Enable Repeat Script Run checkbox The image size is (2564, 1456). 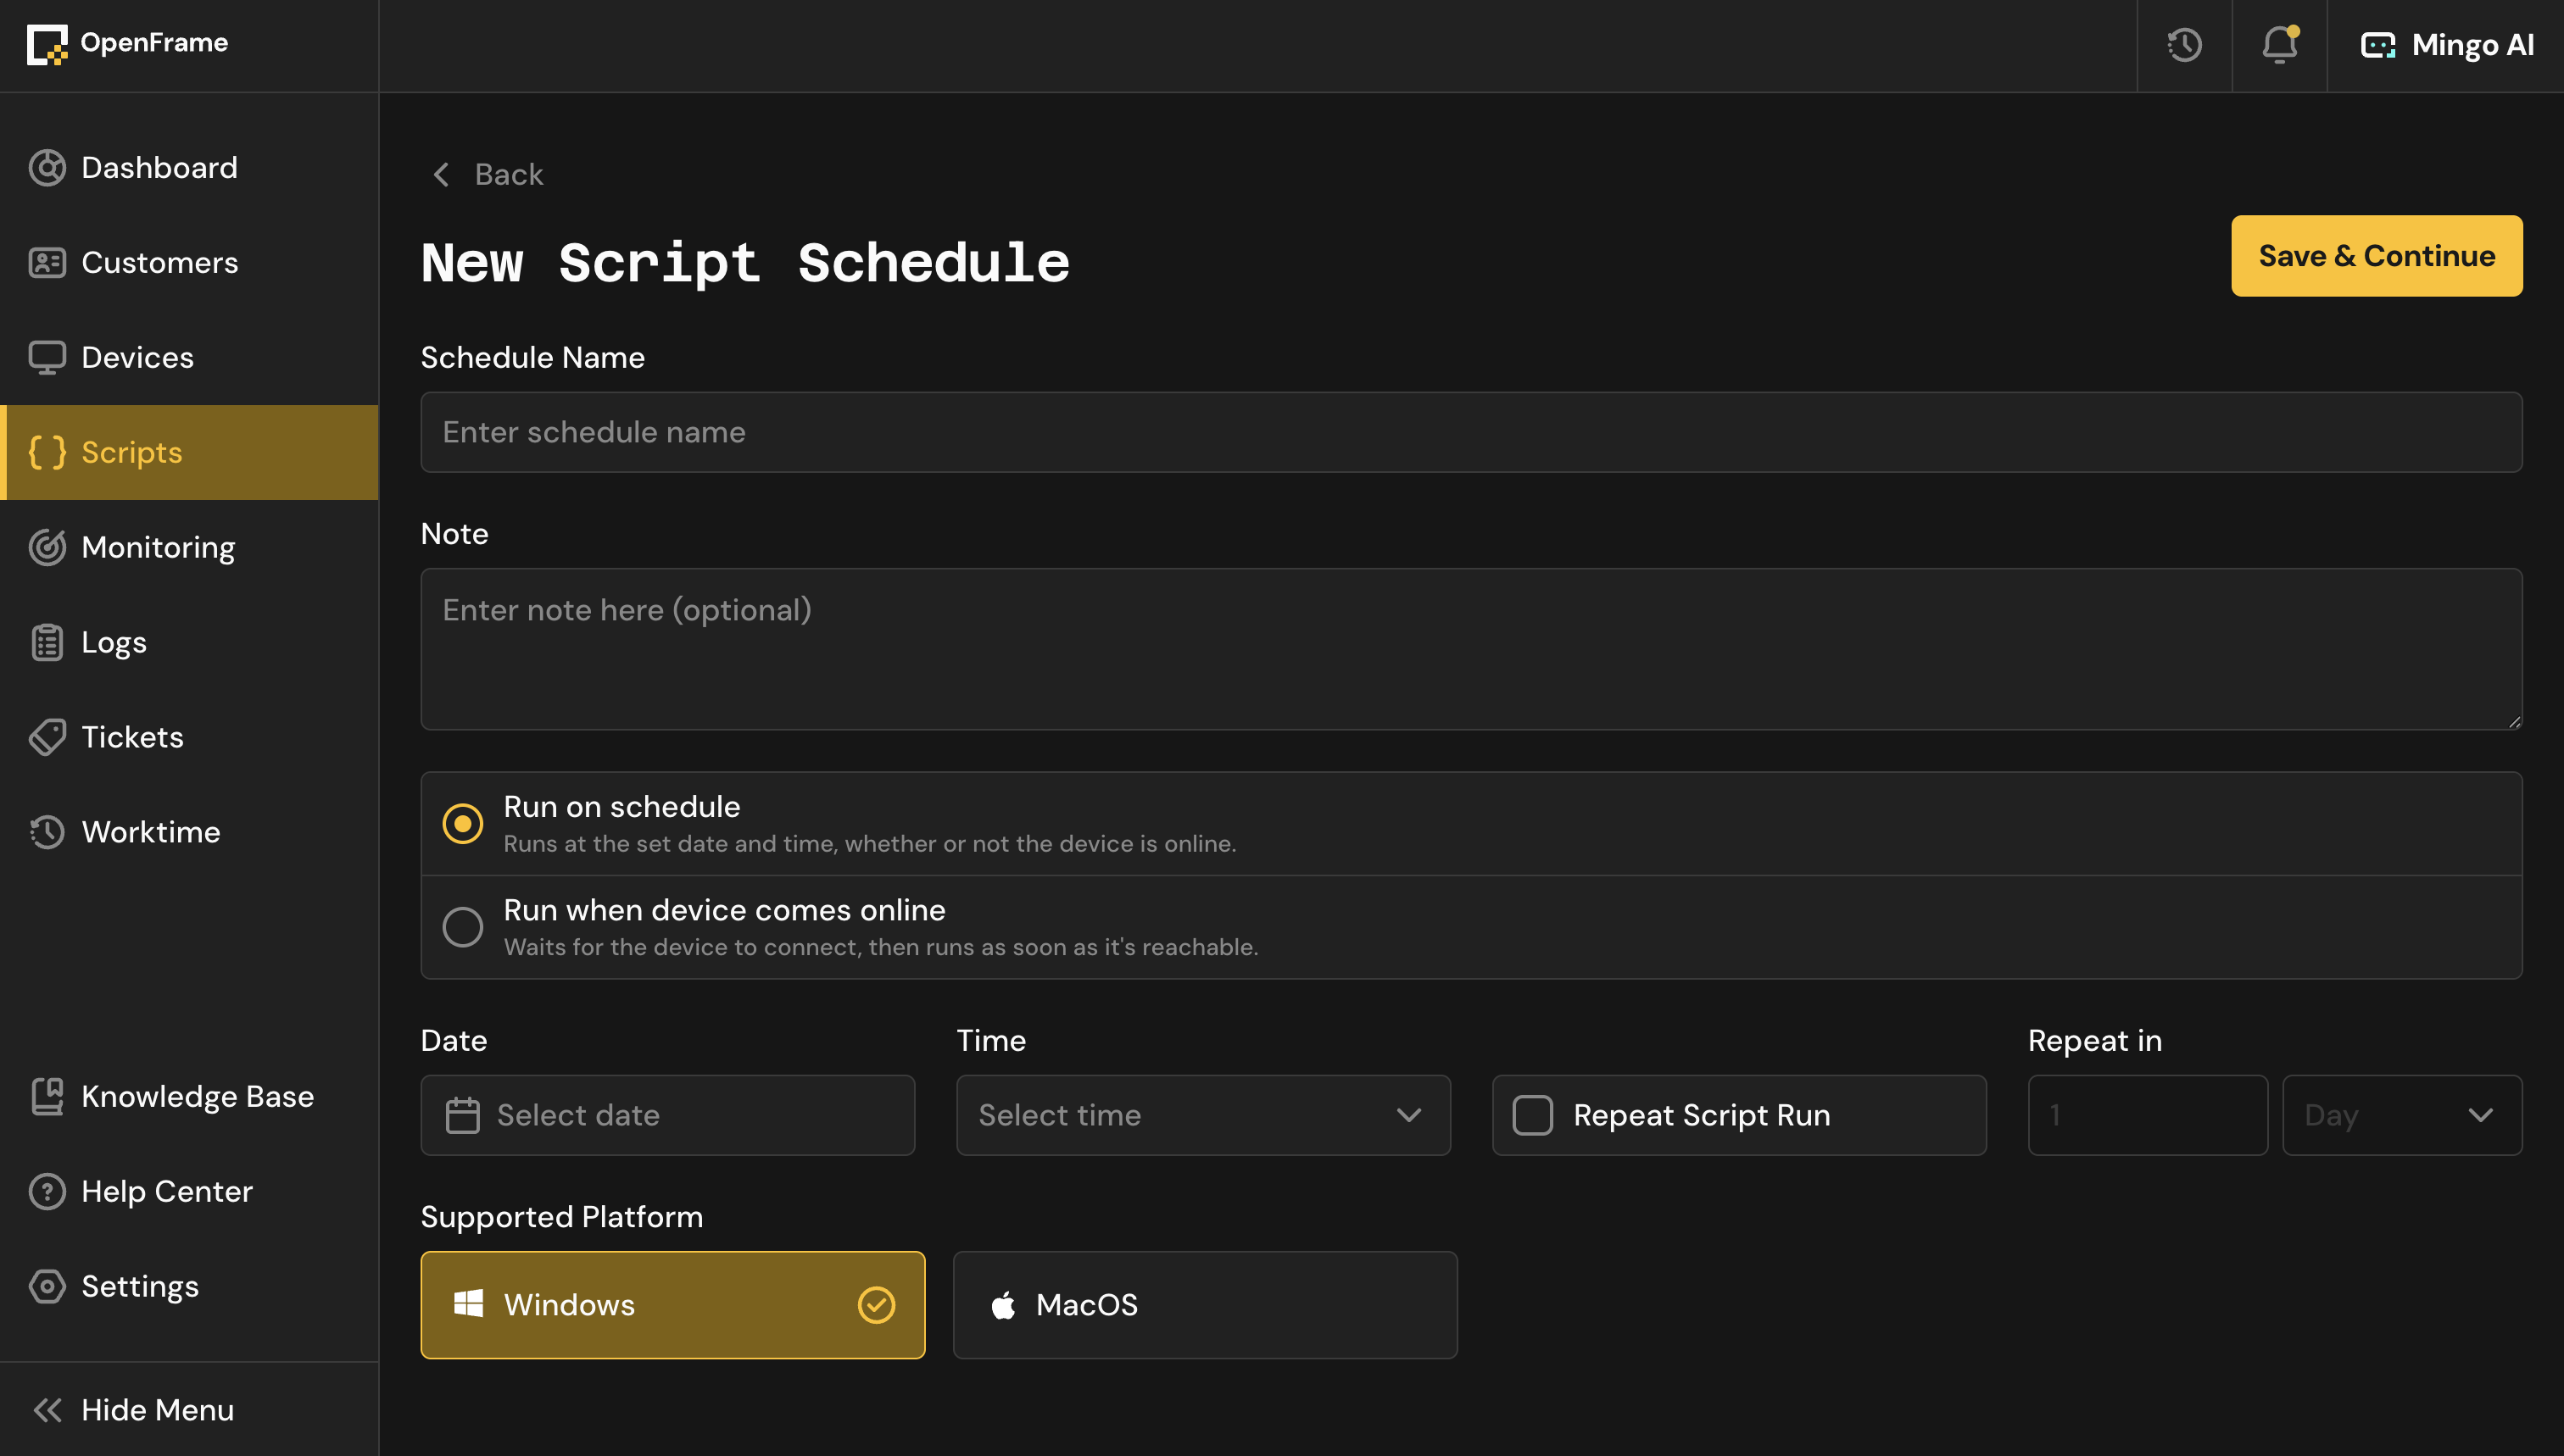pos(1531,1115)
